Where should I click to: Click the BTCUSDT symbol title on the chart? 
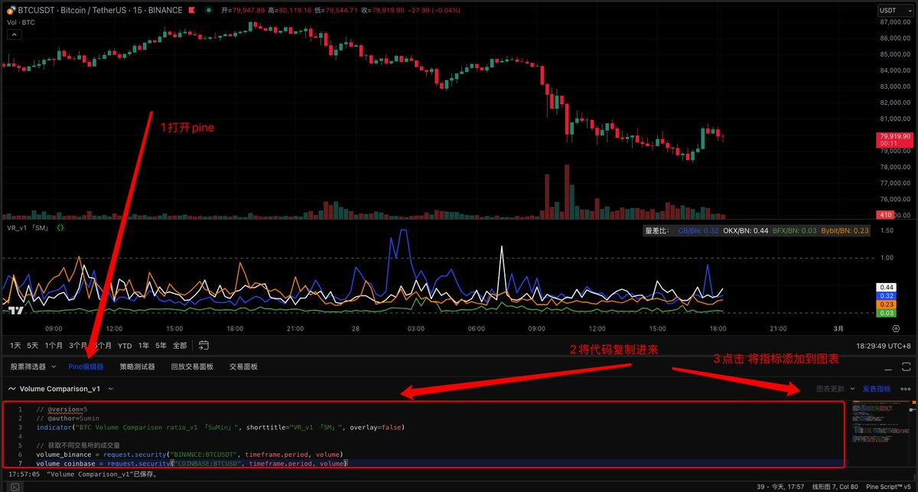tap(99, 11)
